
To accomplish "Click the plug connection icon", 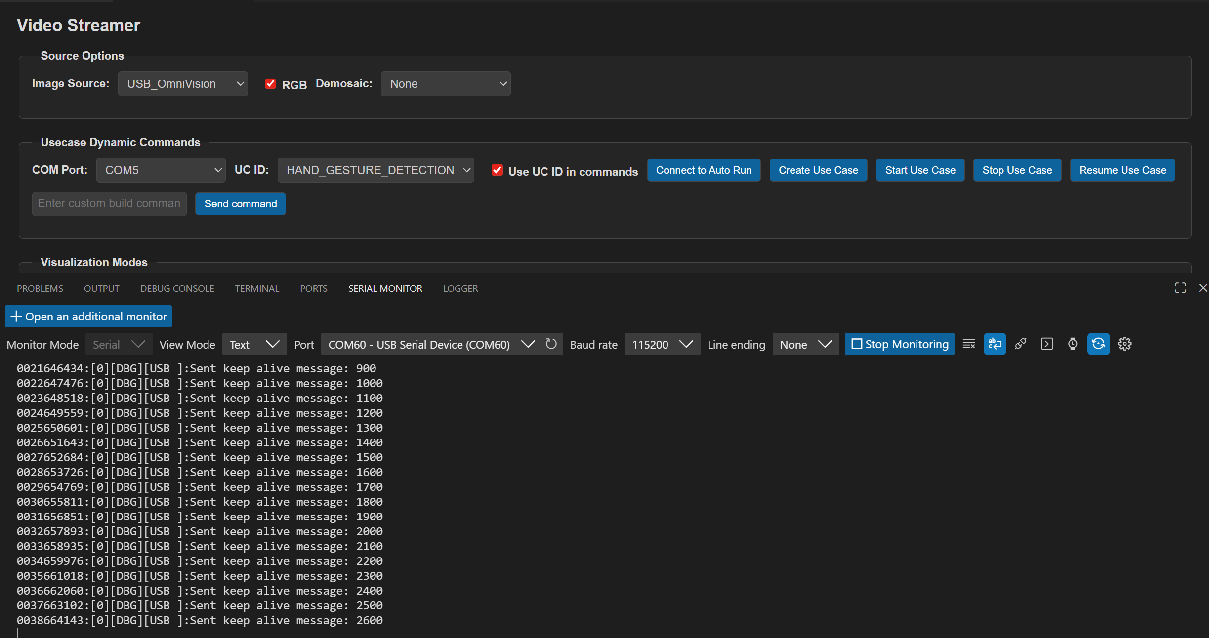I will (1021, 344).
